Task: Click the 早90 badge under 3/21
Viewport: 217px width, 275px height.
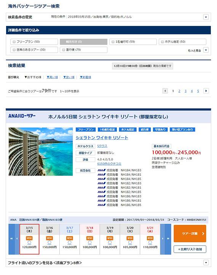Action: coord(150,238)
